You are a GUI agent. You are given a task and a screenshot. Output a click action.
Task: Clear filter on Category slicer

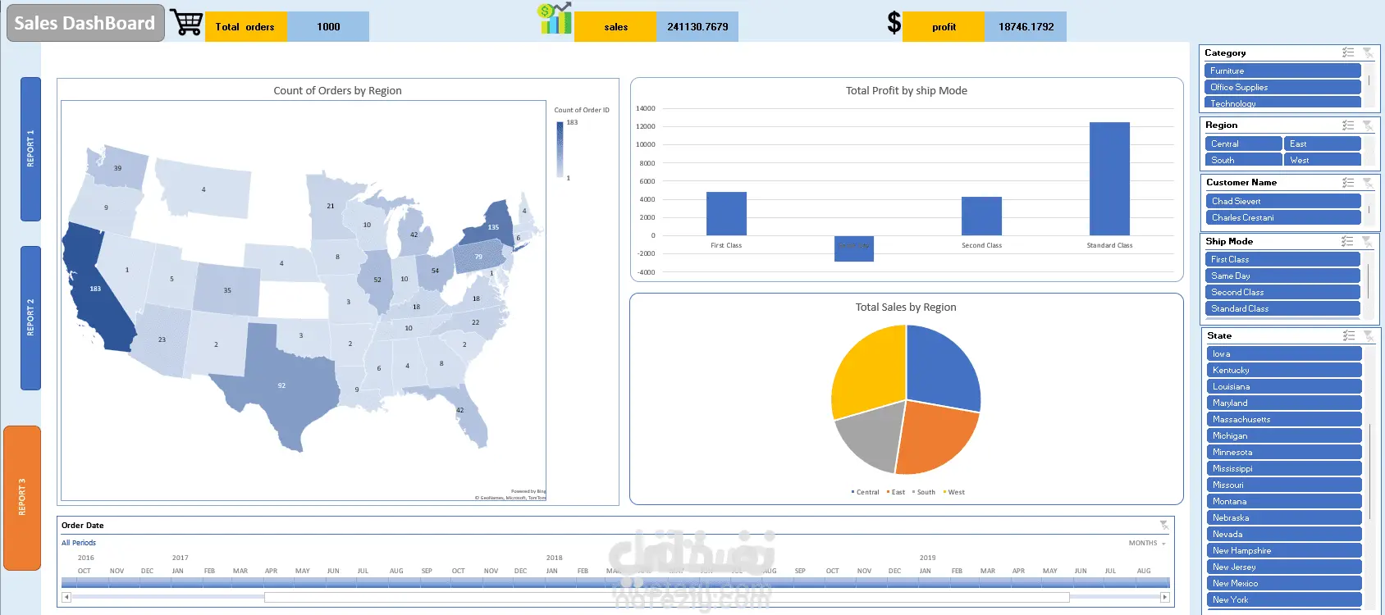click(1367, 52)
